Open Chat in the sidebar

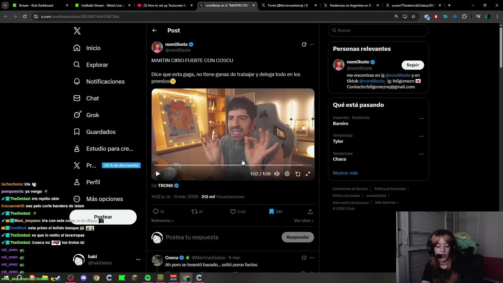tap(86, 98)
